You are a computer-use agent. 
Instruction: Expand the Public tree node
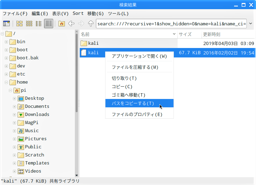(14, 147)
